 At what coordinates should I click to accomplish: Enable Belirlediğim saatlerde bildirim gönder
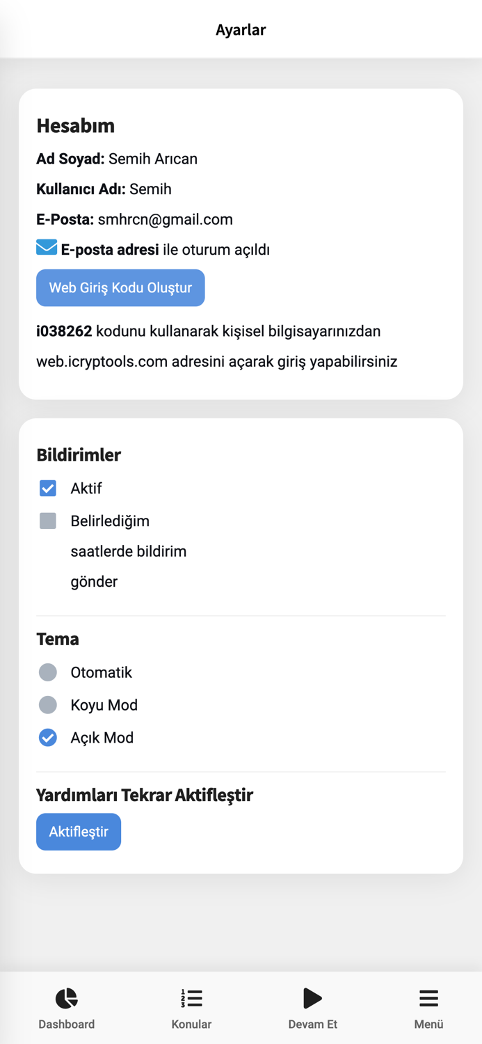(47, 520)
